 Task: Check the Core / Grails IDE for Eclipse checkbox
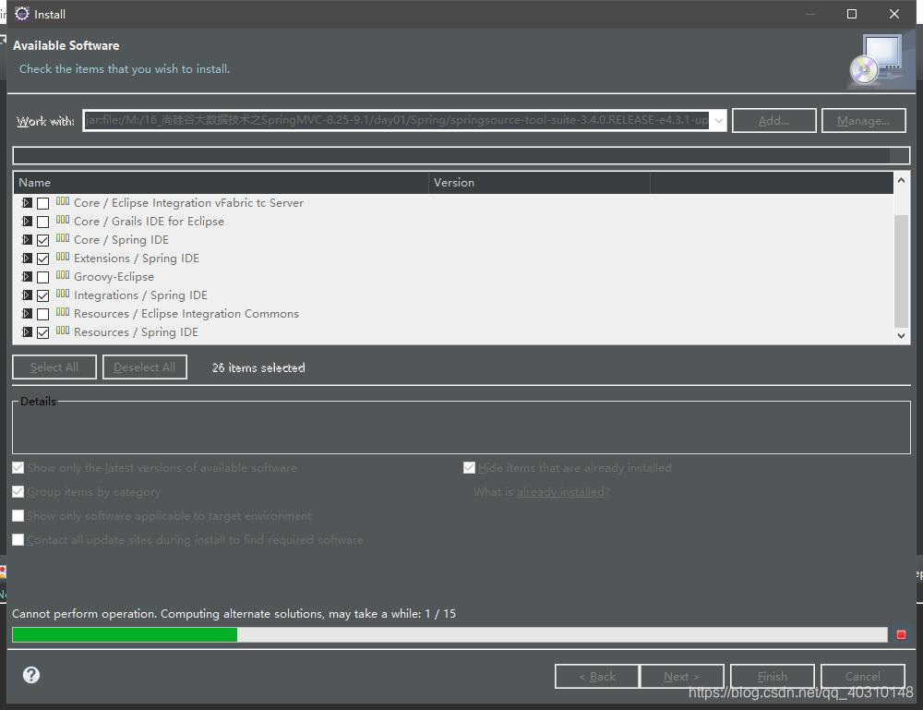pos(42,222)
